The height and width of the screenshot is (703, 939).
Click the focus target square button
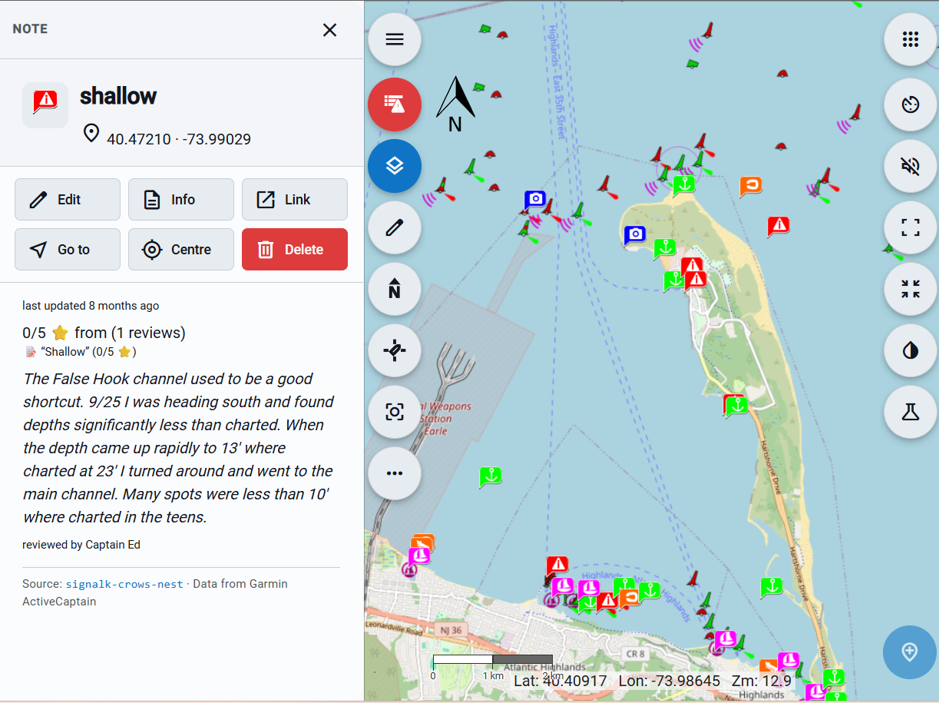coord(395,413)
